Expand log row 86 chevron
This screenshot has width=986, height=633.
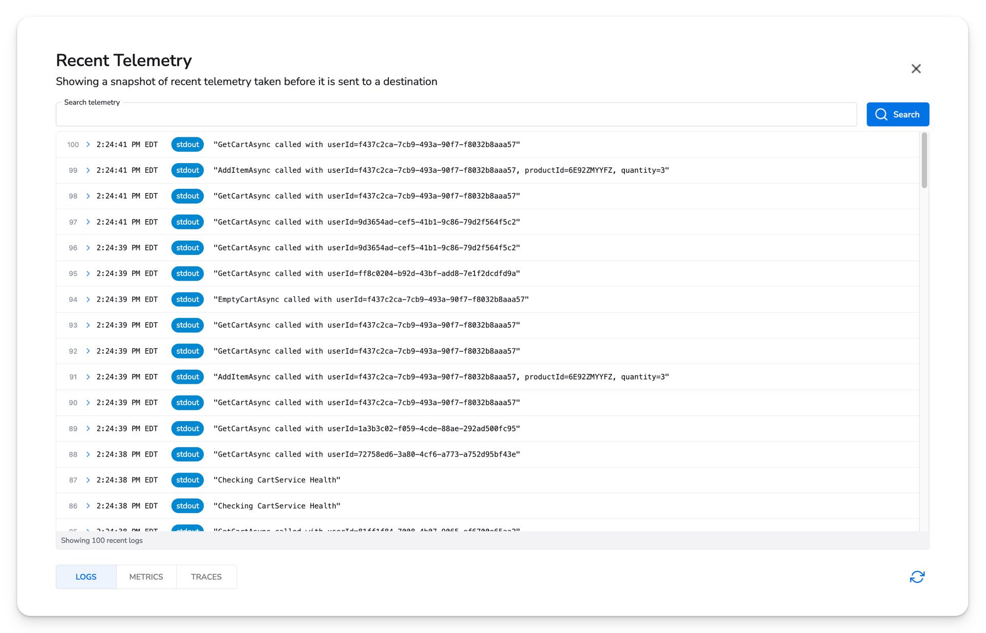pos(88,506)
